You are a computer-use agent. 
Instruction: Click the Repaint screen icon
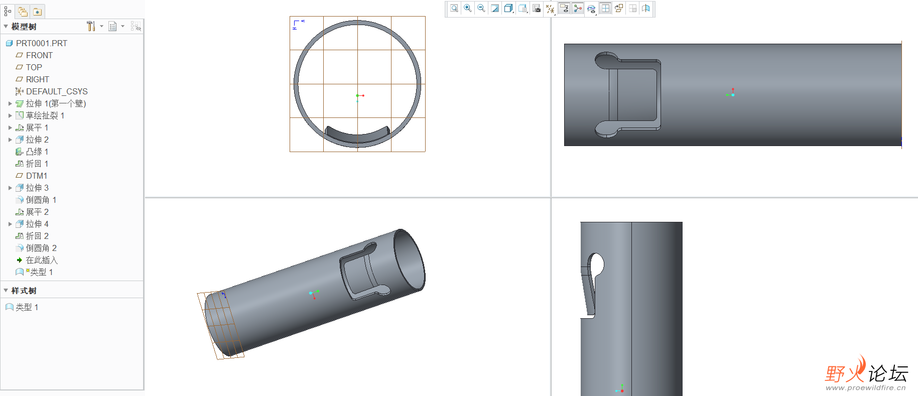pos(495,9)
